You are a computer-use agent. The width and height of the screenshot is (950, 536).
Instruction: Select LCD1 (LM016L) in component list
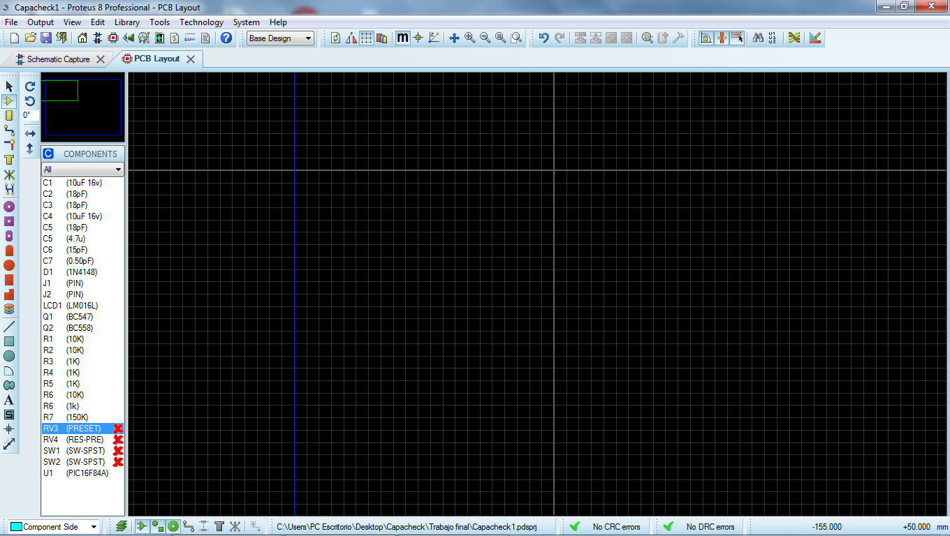(x=82, y=306)
